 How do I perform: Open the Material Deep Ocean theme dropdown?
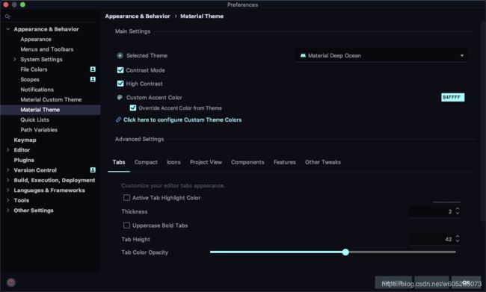381,56
